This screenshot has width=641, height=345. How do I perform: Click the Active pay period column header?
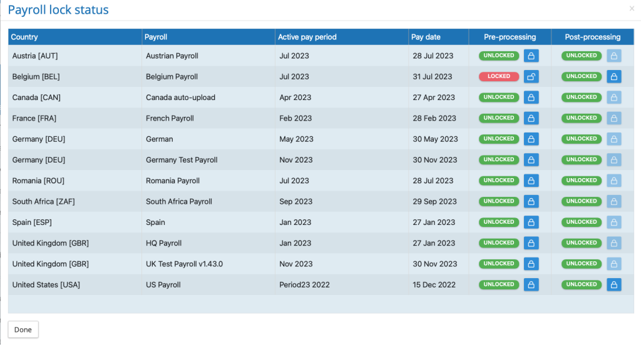307,37
